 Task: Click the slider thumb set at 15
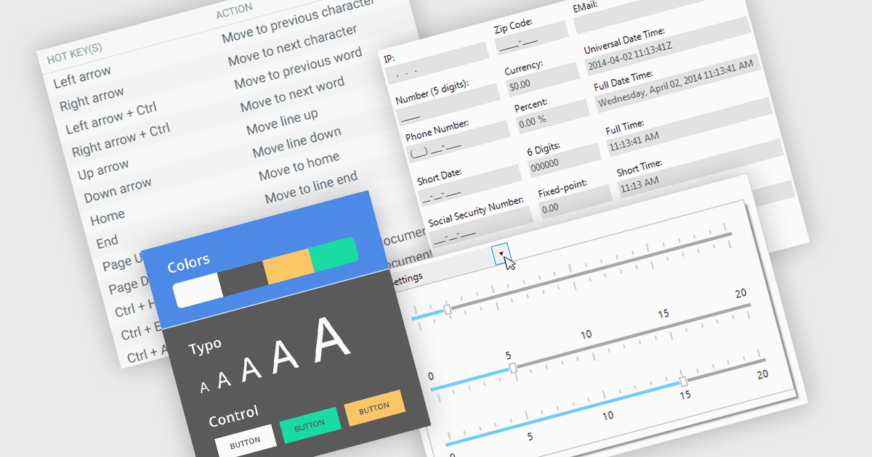tap(683, 382)
